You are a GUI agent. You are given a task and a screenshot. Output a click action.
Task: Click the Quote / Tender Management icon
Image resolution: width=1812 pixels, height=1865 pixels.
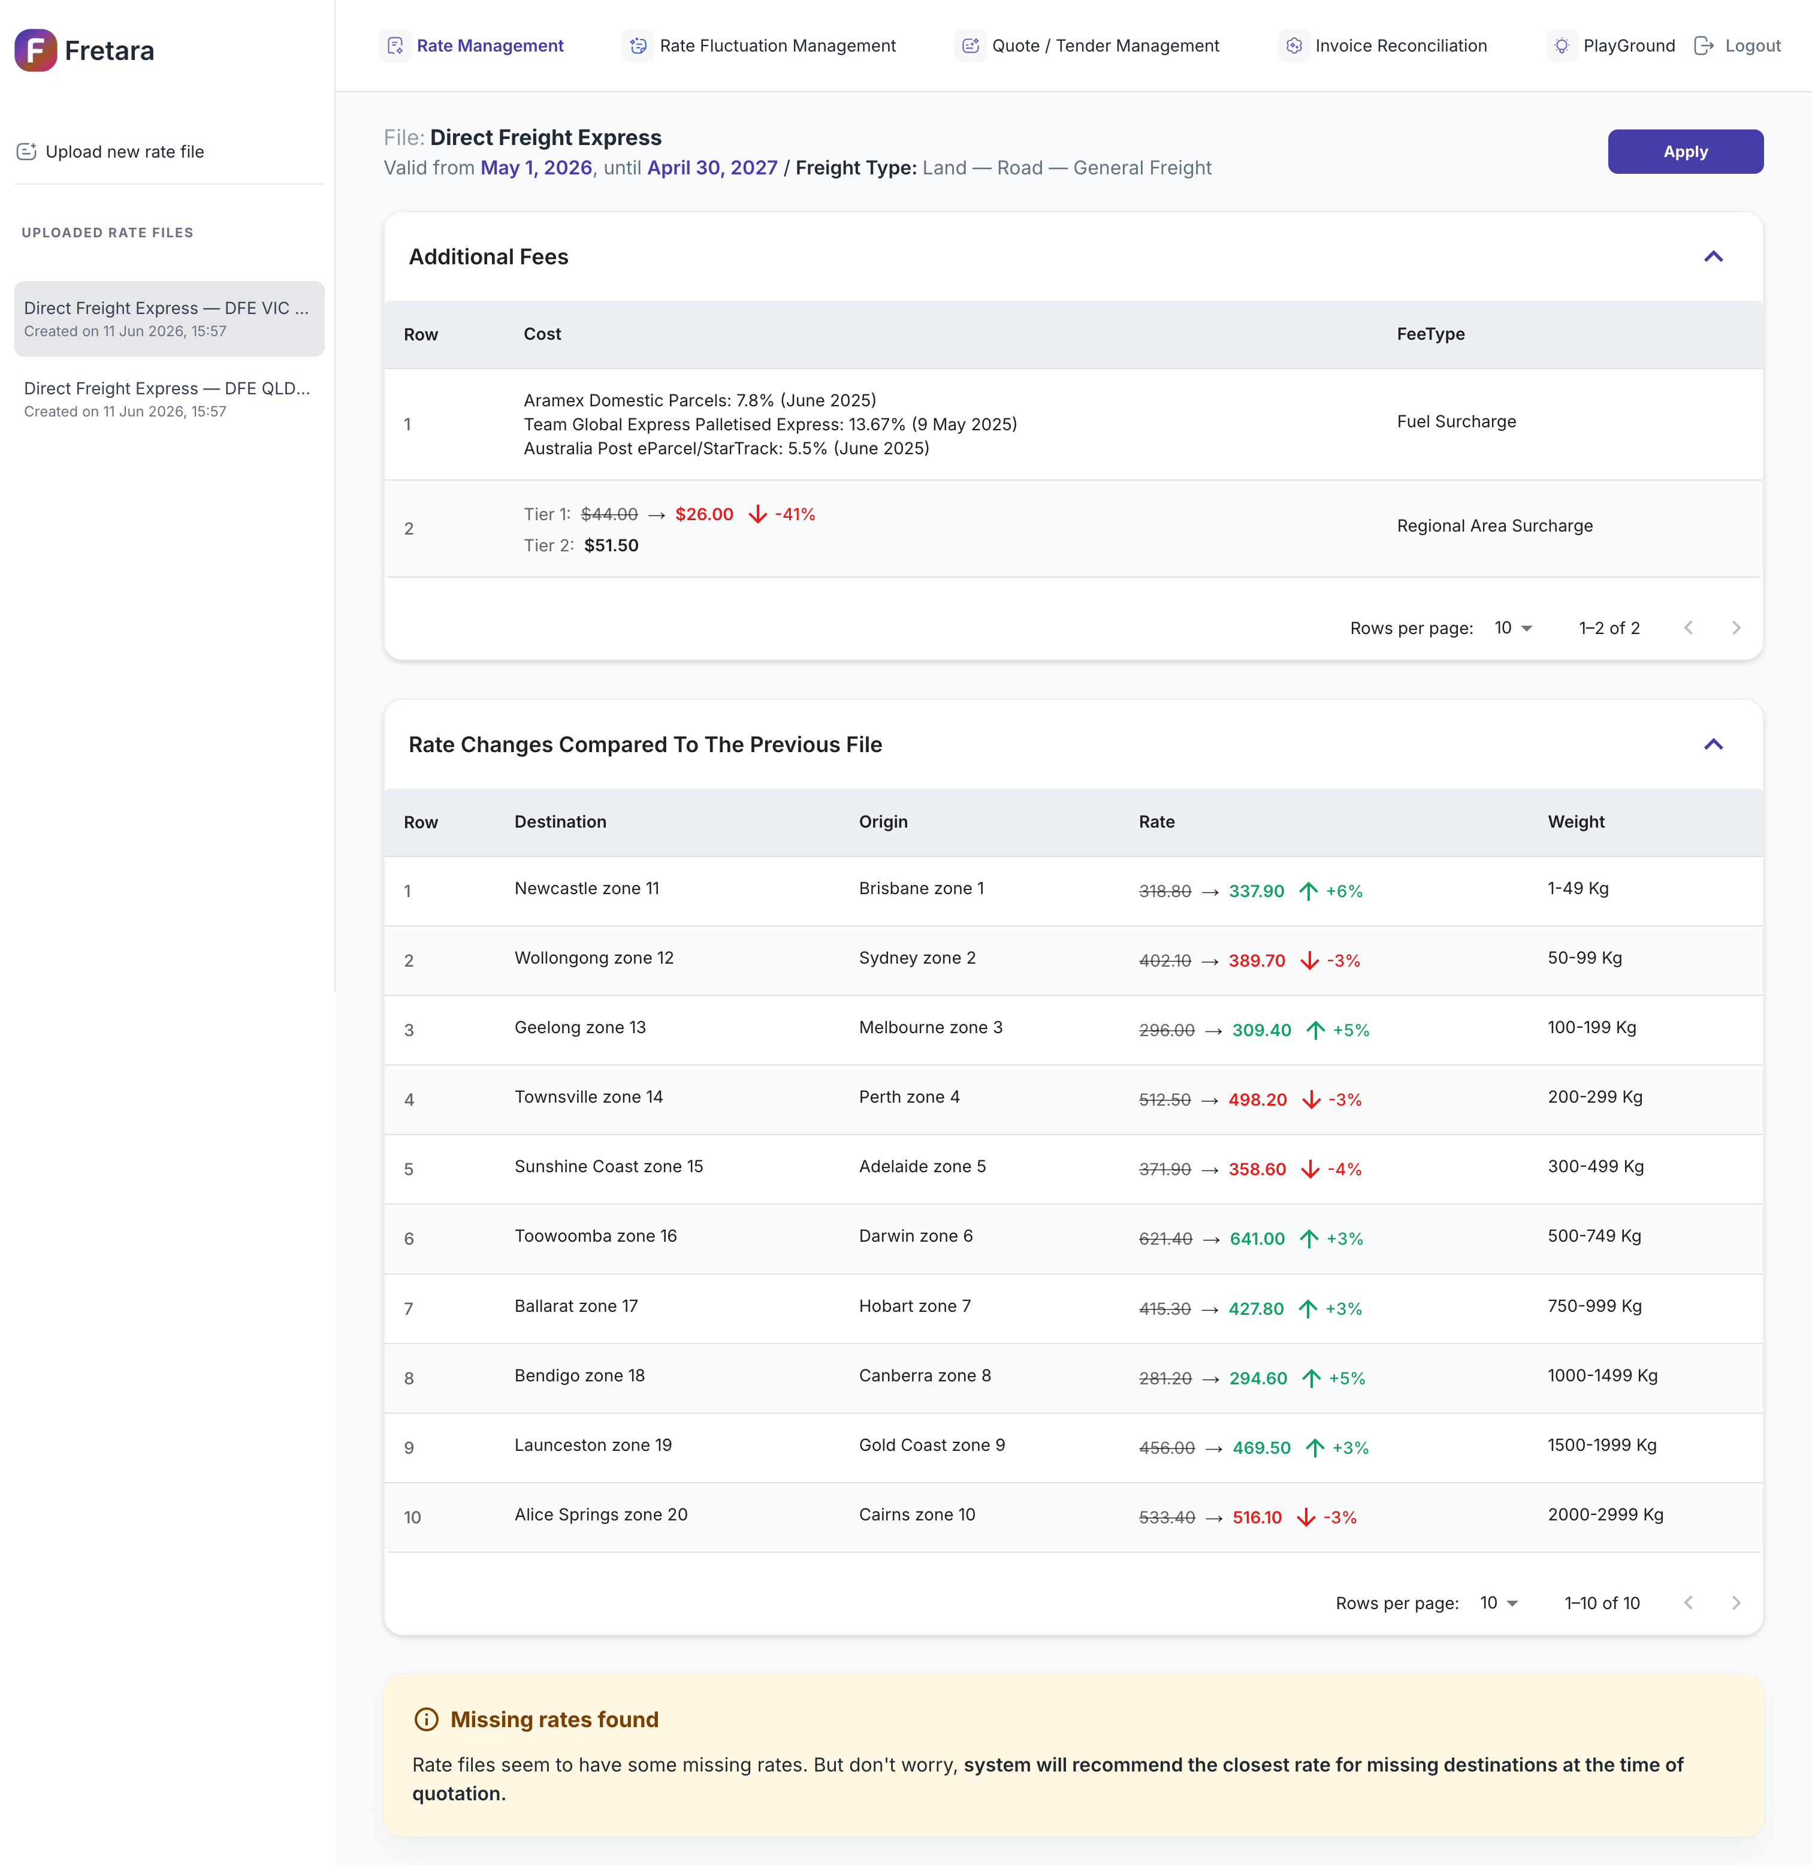click(970, 46)
